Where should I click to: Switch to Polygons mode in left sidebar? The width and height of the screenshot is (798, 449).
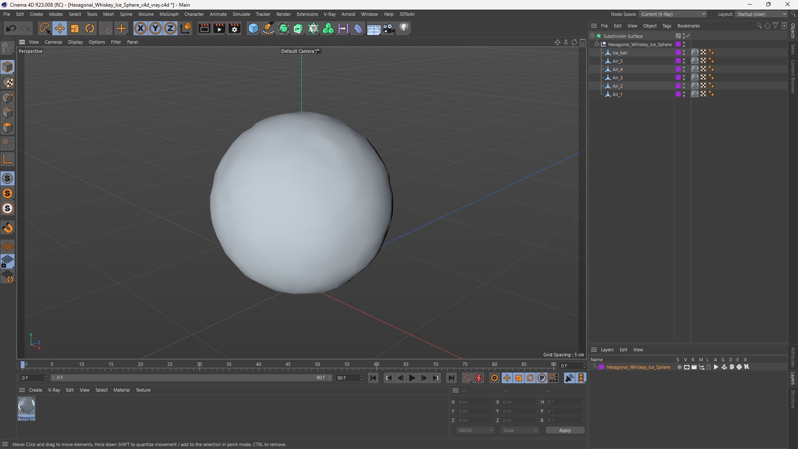click(7, 128)
